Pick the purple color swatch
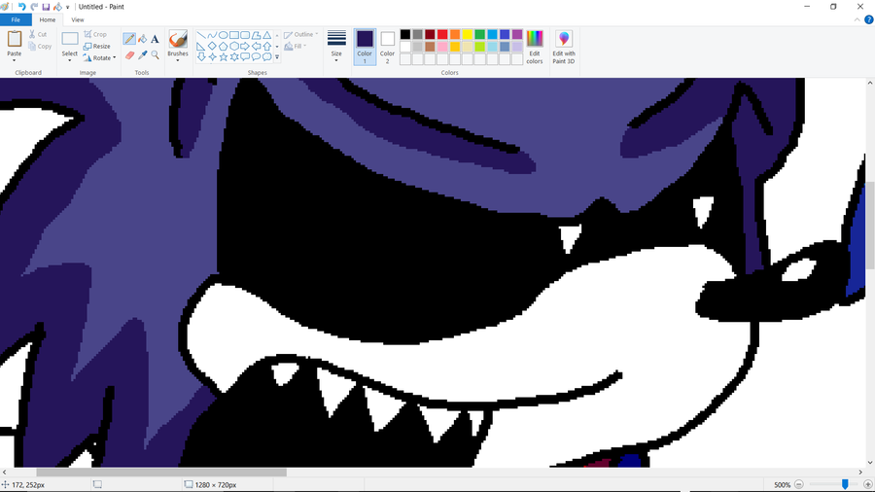 (517, 35)
